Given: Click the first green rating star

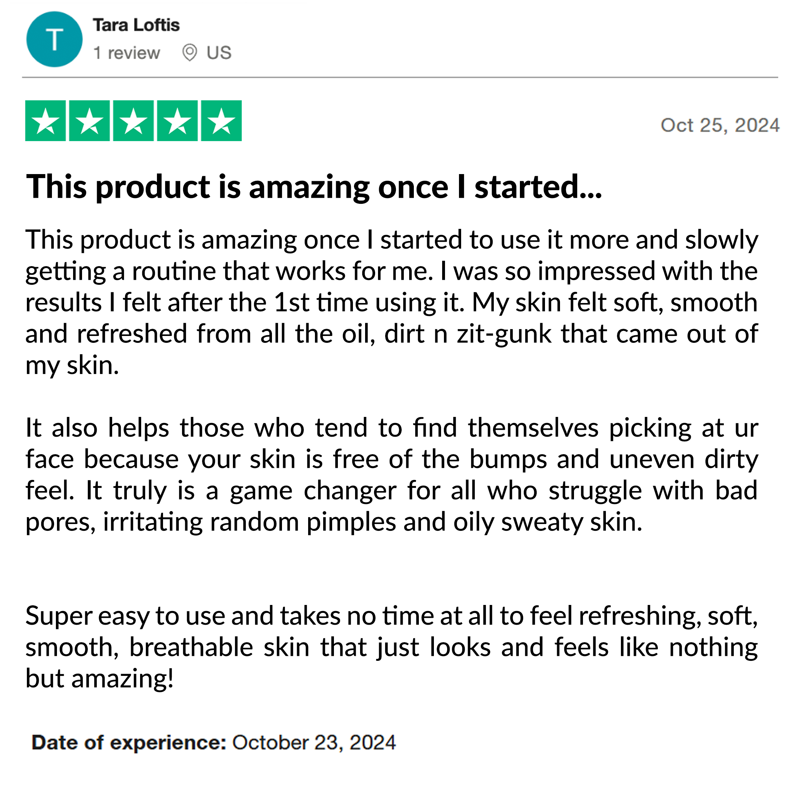Looking at the screenshot, I should click(x=46, y=121).
